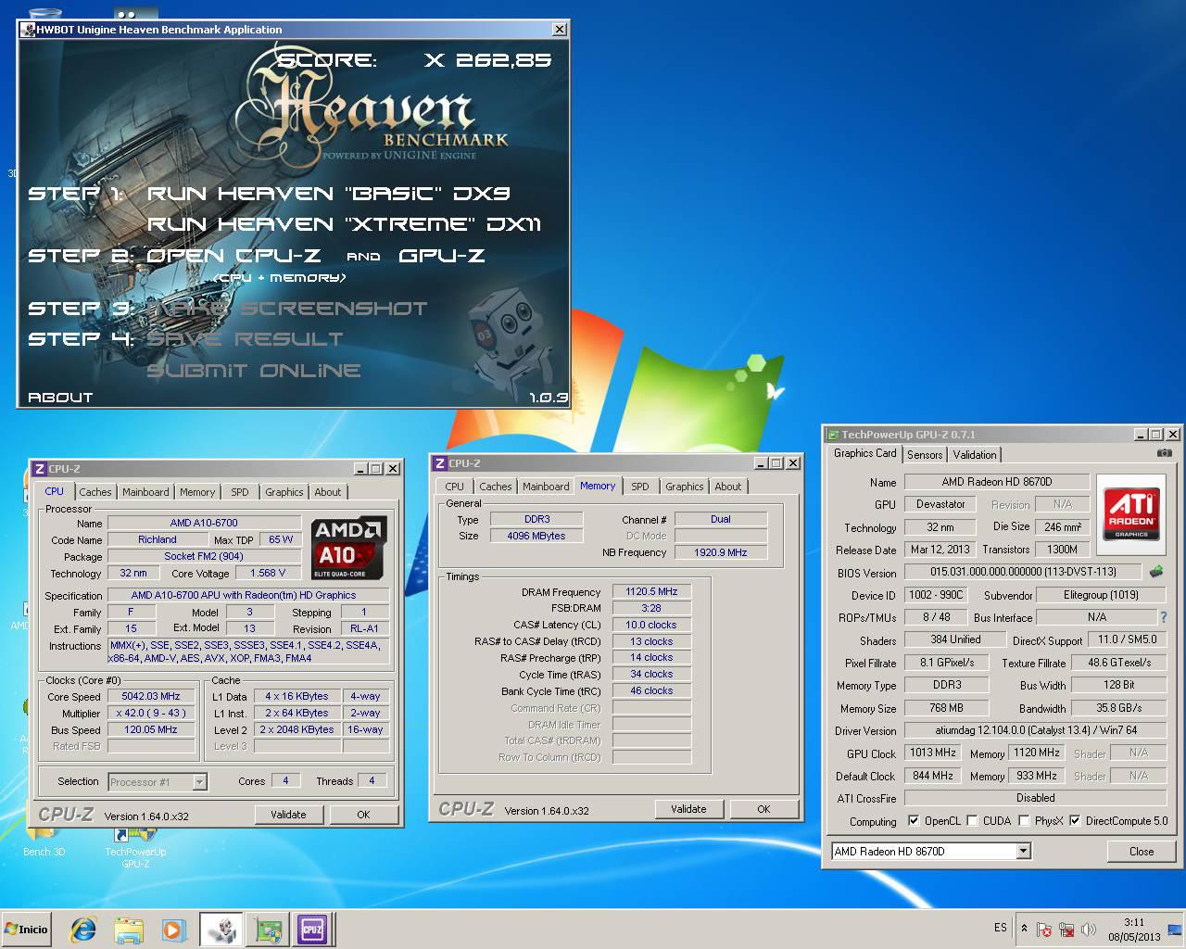Switch to the SPD tab in the memory CPU-Z window
The width and height of the screenshot is (1186, 949).
pyautogui.click(x=640, y=487)
